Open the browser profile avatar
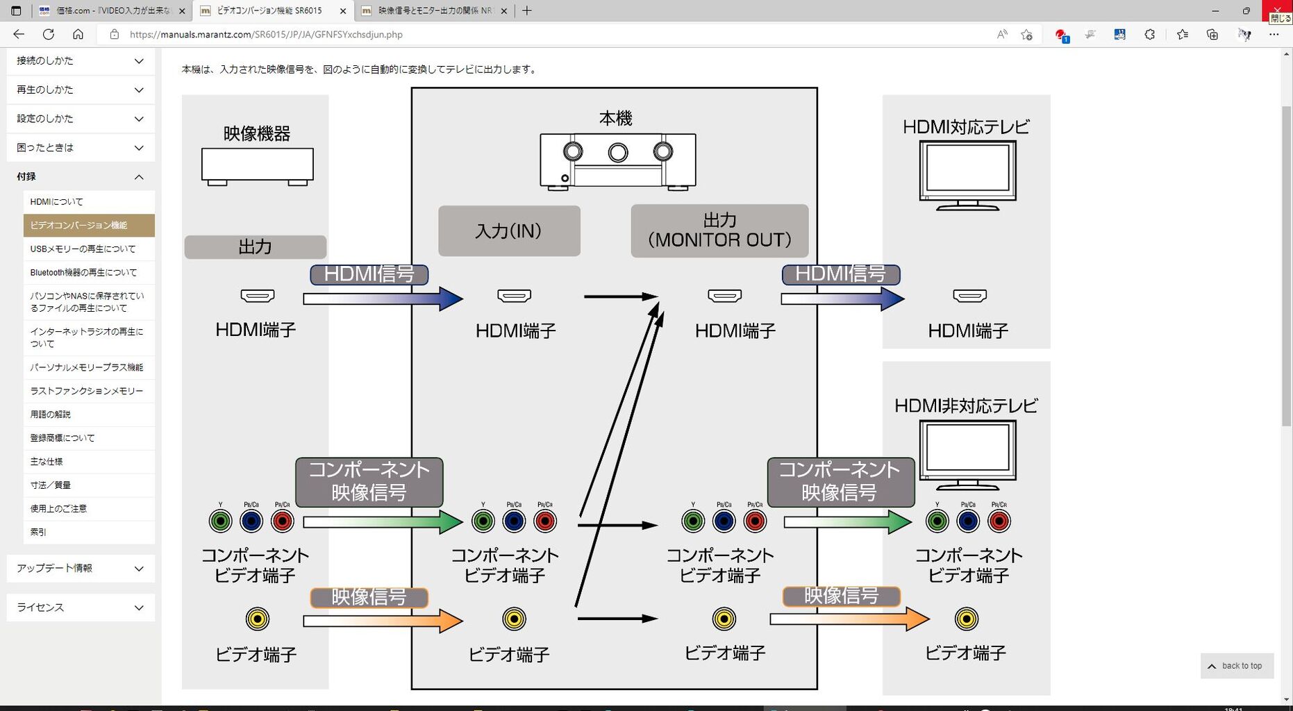Image resolution: width=1293 pixels, height=711 pixels. coord(1244,34)
